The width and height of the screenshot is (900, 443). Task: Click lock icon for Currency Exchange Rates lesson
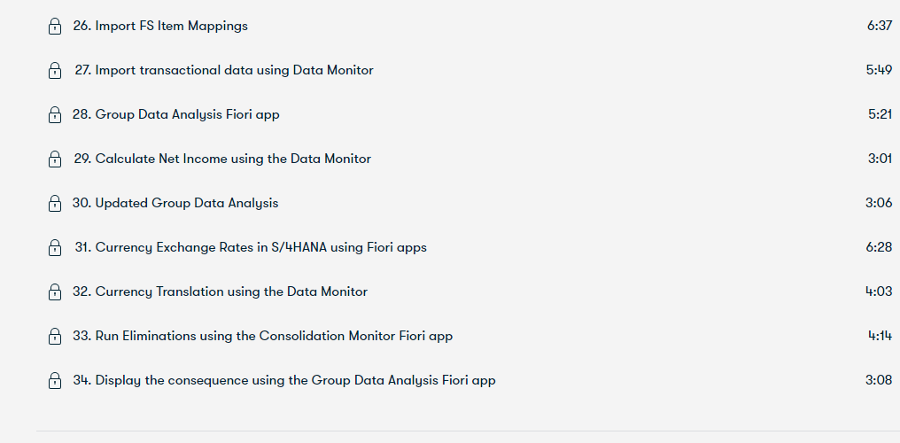point(55,248)
